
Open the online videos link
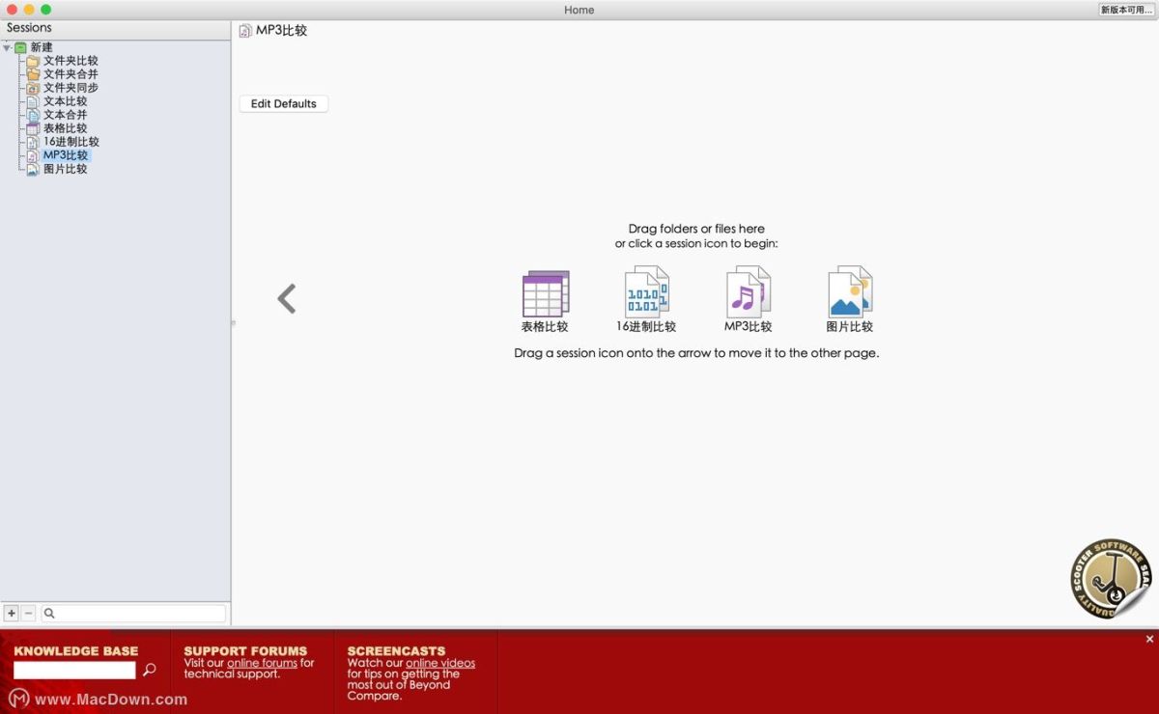pos(441,663)
